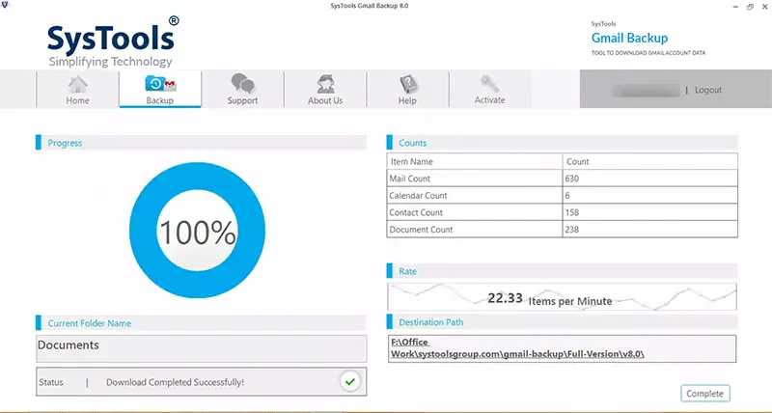
Task: Click the SysTools shield icon in title bar
Action: (x=5, y=6)
